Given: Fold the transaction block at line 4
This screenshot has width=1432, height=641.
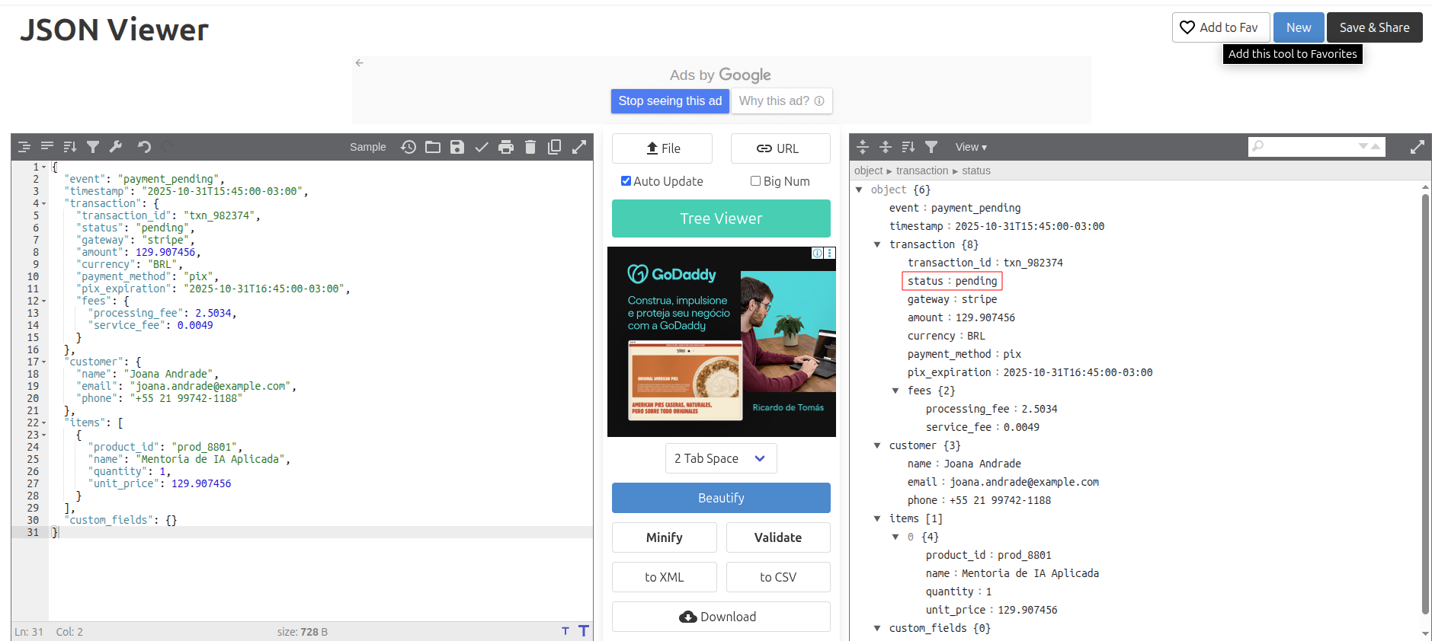Looking at the screenshot, I should (x=44, y=203).
